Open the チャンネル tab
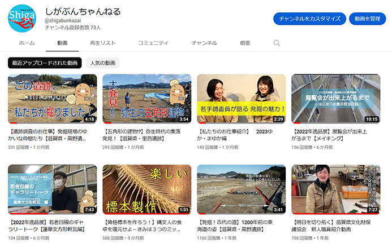The height and width of the screenshot is (243, 392). (x=204, y=43)
